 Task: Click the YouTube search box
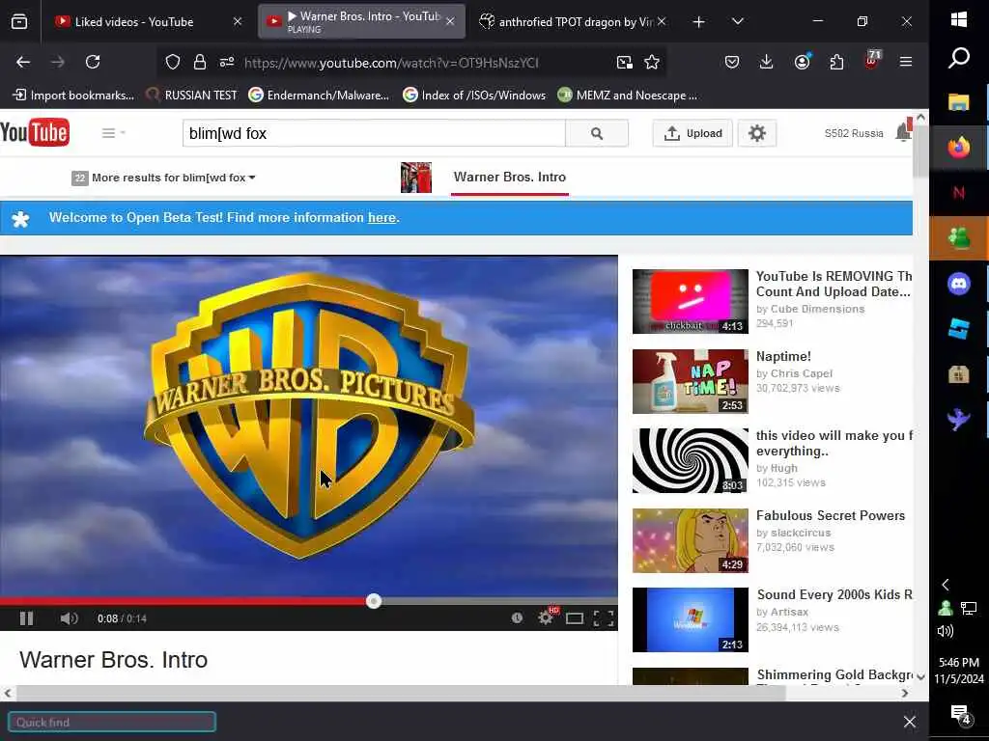pos(374,133)
